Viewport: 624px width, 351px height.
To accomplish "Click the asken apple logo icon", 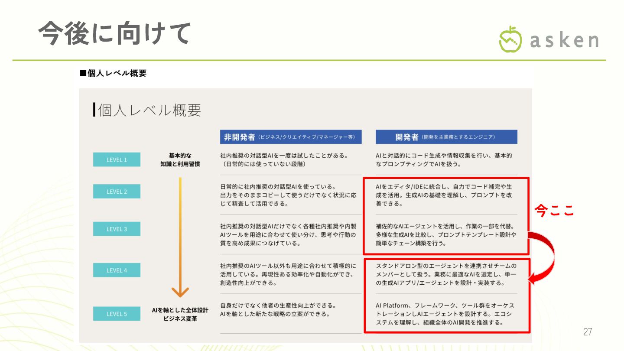I will click(x=510, y=39).
